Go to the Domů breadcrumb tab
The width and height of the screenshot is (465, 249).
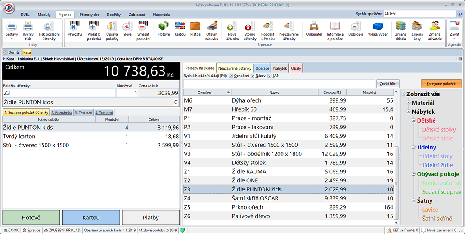click(x=11, y=52)
